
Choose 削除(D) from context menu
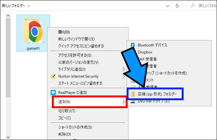(88, 134)
